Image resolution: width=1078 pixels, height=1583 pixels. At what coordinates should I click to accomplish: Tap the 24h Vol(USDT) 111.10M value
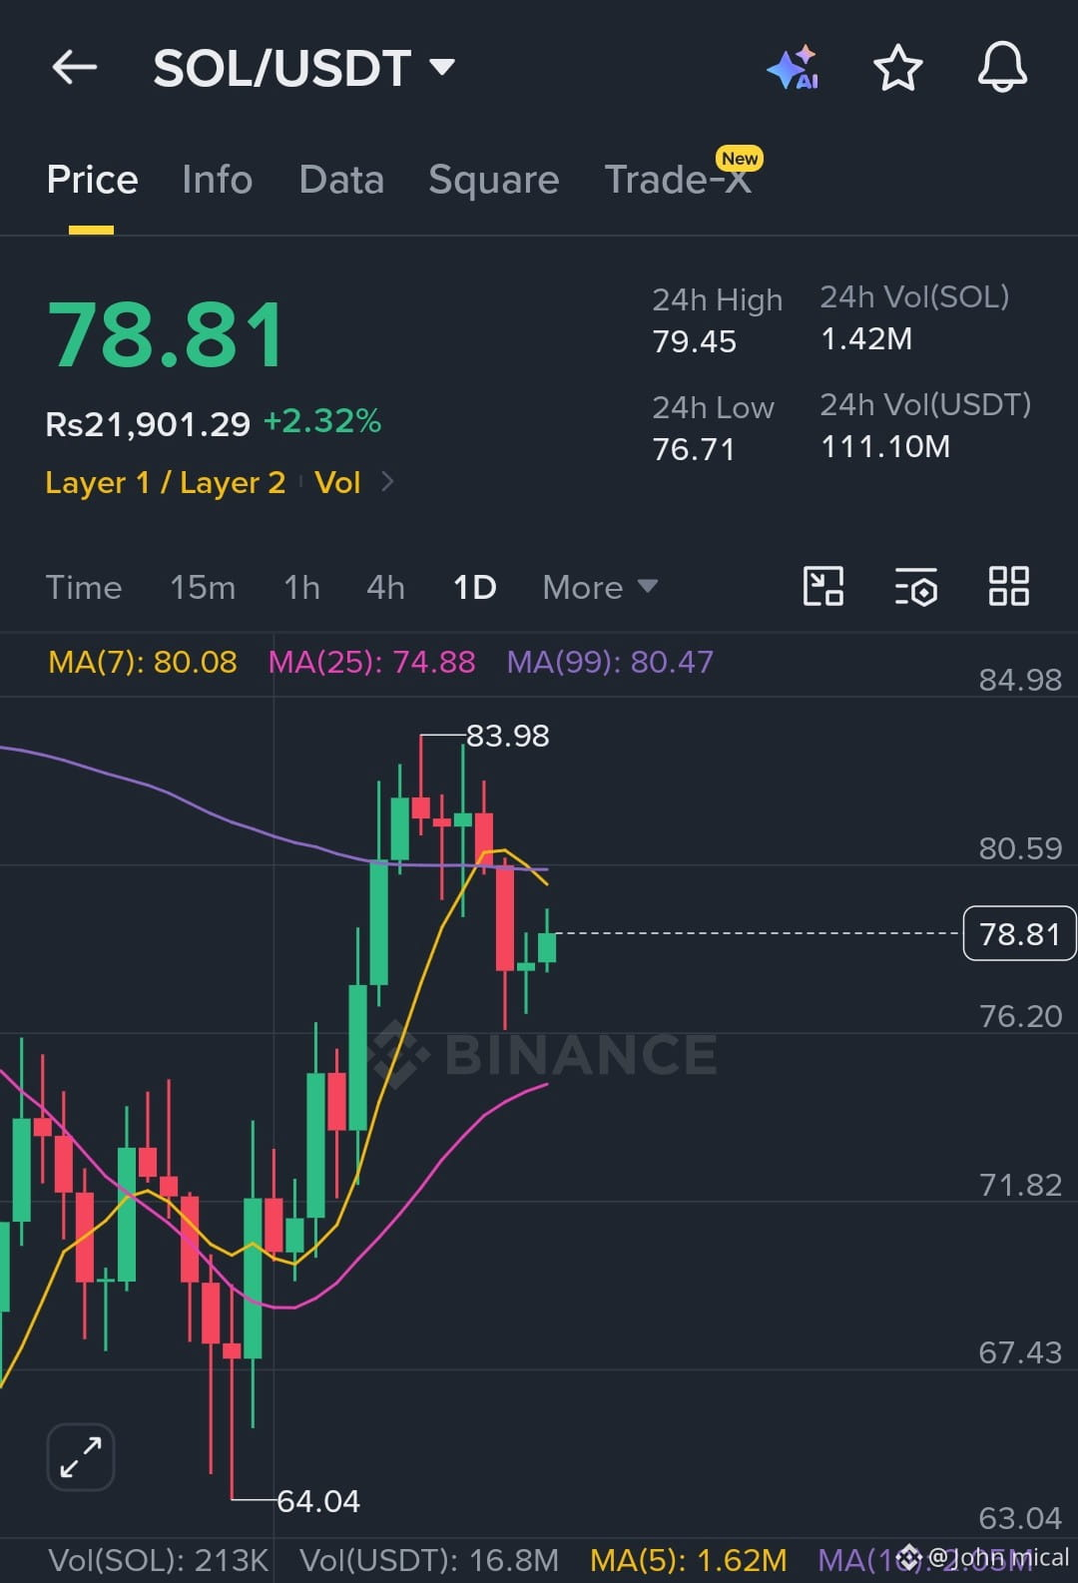coord(884,446)
